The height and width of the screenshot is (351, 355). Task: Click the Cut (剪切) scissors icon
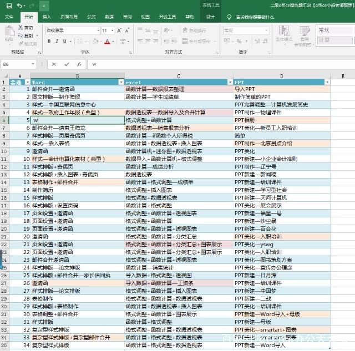(x=21, y=28)
